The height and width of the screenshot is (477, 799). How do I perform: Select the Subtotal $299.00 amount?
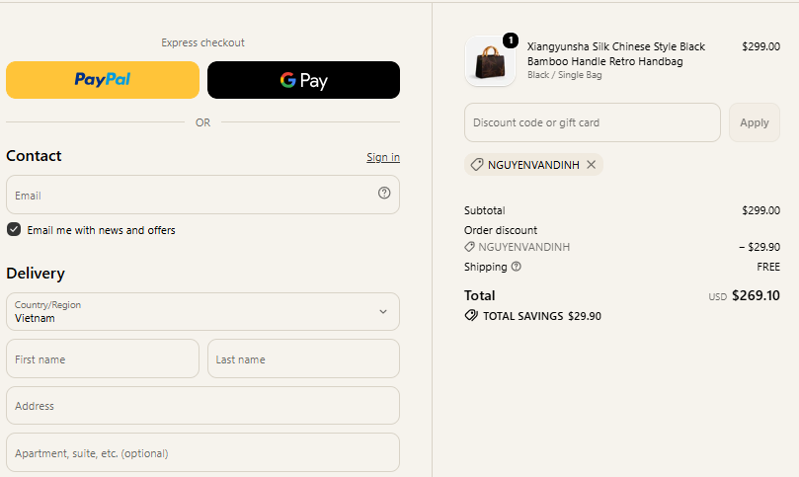760,210
